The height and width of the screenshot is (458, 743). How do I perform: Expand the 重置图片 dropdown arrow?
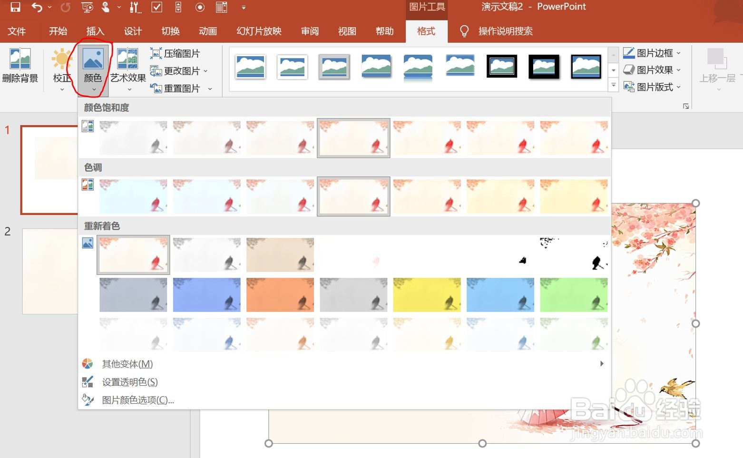click(x=210, y=89)
